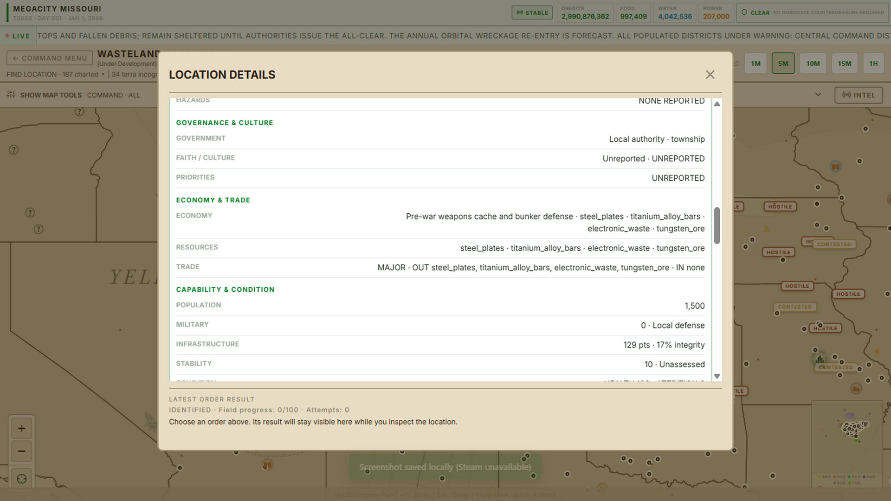Select the 15M time interval

pos(845,64)
